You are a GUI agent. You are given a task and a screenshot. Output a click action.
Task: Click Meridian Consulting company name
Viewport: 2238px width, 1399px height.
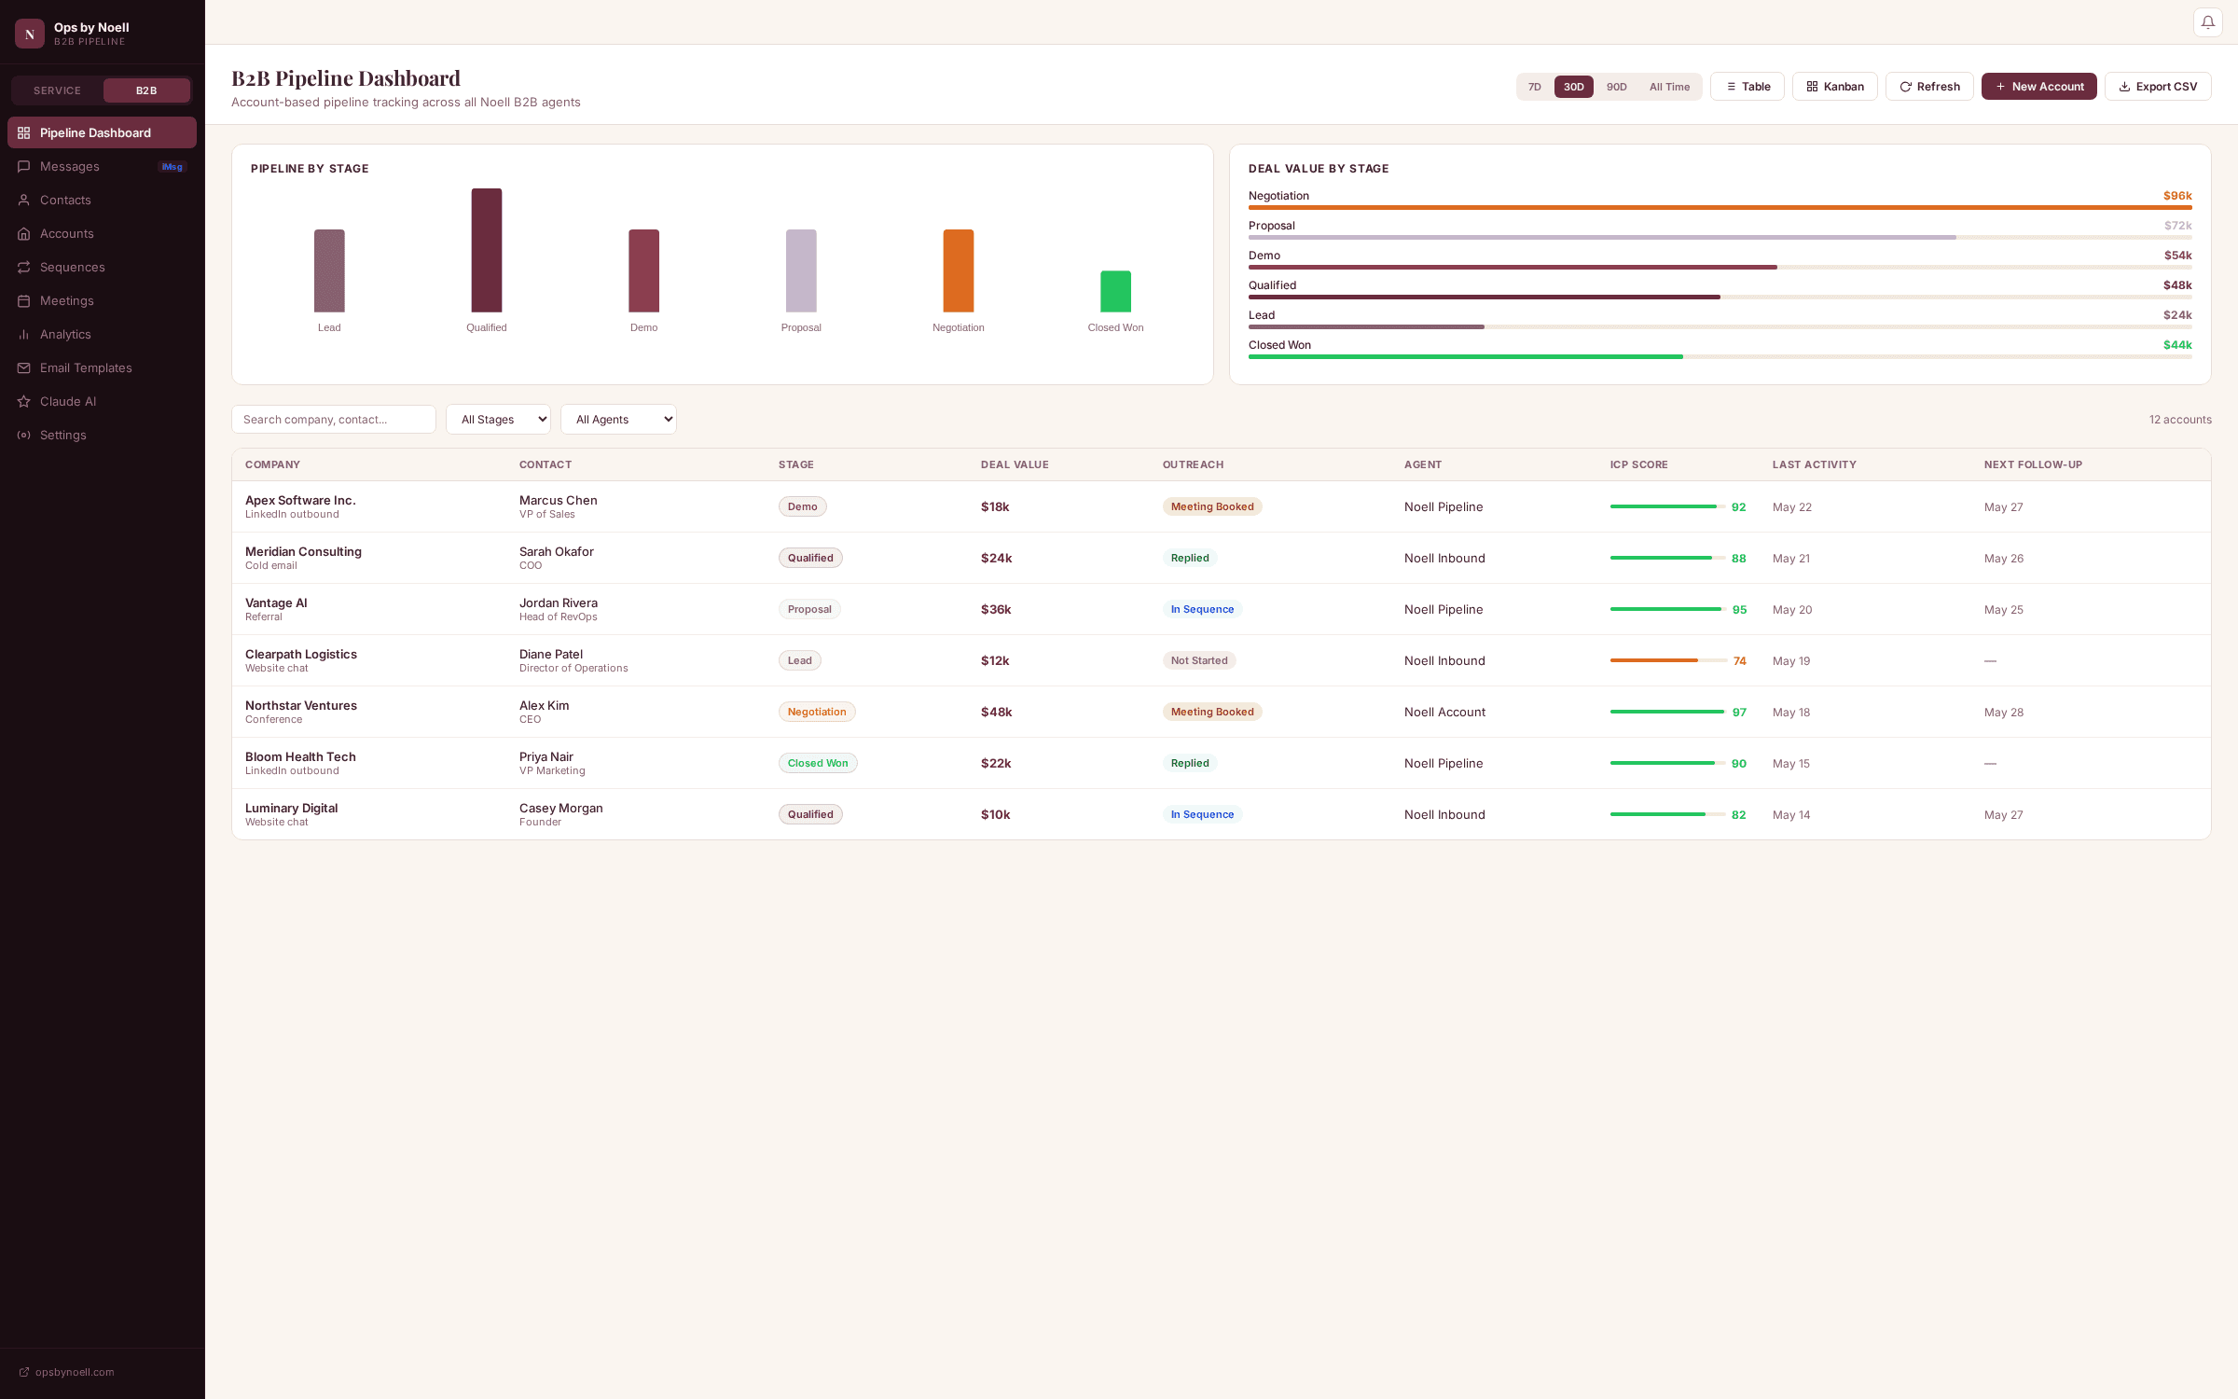click(x=303, y=552)
